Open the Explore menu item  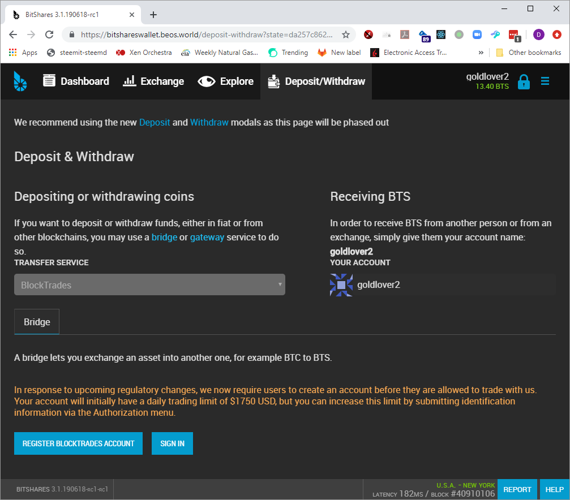tap(226, 81)
